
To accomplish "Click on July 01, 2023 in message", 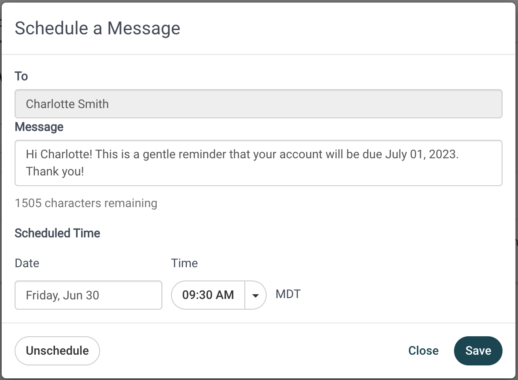I will coord(422,154).
